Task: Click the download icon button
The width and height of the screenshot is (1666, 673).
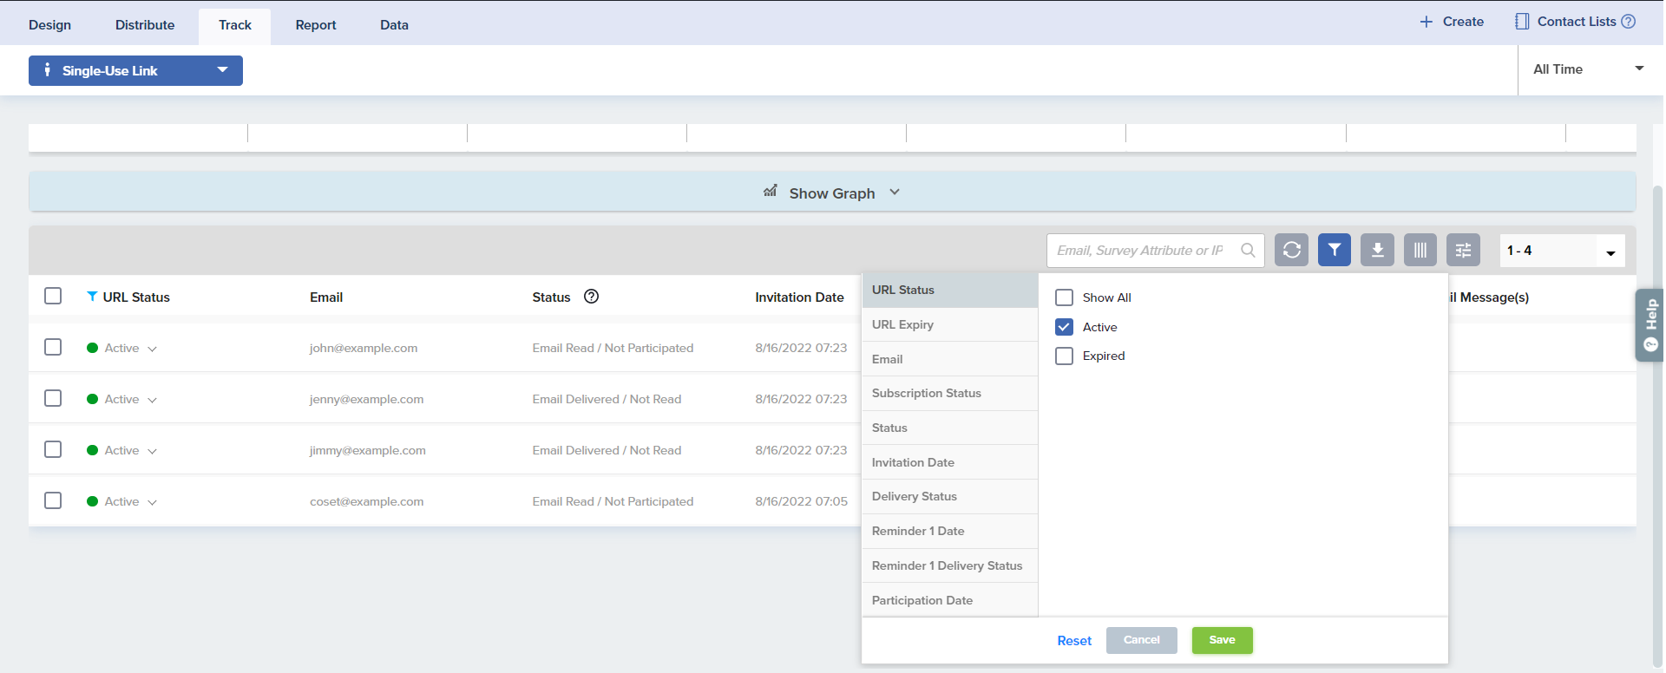Action: pos(1377,251)
